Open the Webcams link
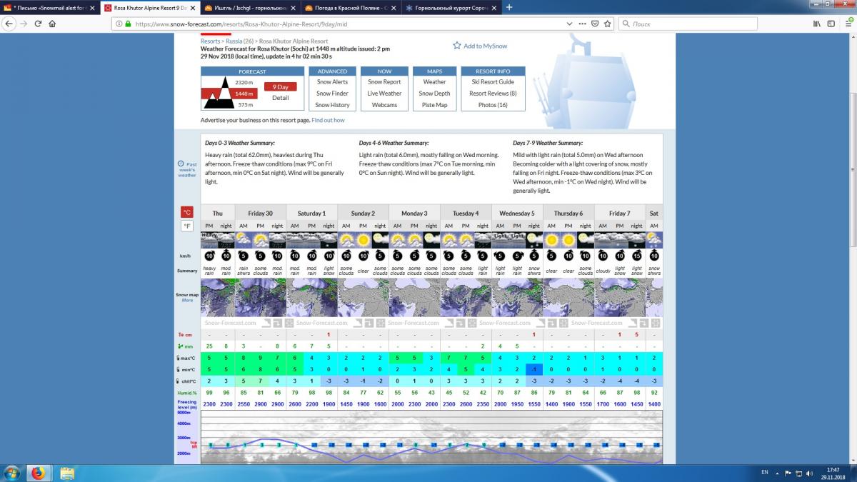857x482 pixels. (x=384, y=105)
